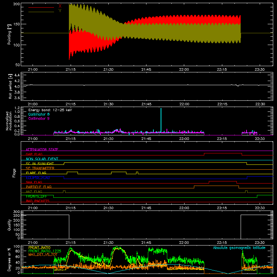Click the "Flags" axis title
This screenshot has width=277, height=277.
tap(14, 173)
